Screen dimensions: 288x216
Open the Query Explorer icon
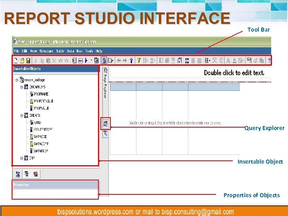coord(106,124)
